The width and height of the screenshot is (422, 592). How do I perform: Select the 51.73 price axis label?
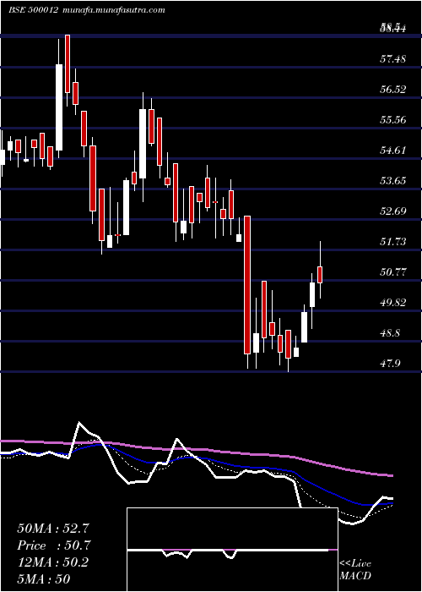point(393,241)
